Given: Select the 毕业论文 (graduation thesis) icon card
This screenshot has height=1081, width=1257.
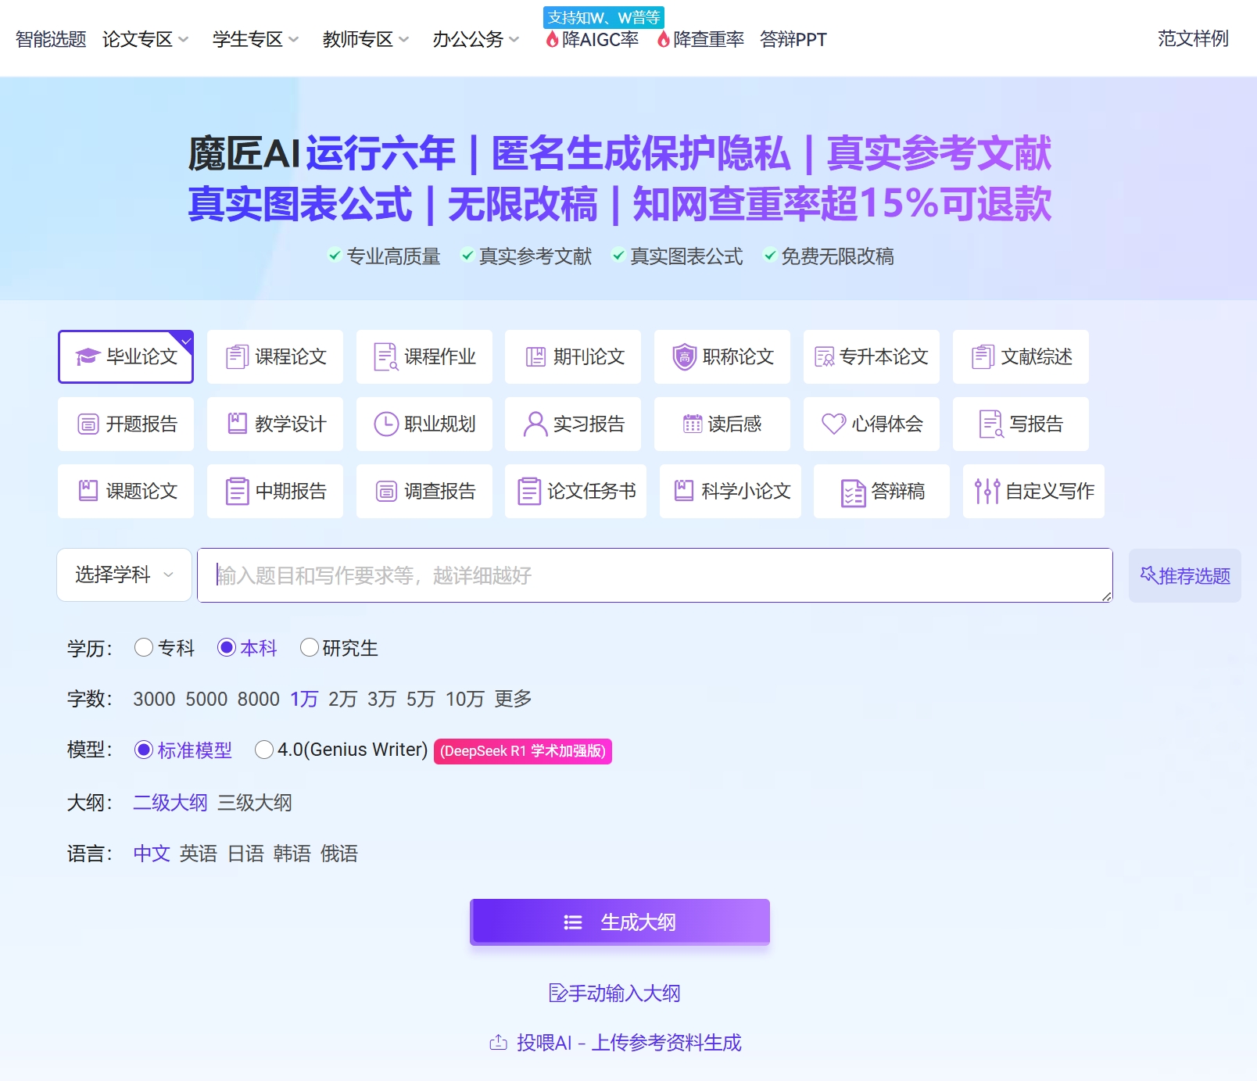Looking at the screenshot, I should (125, 357).
